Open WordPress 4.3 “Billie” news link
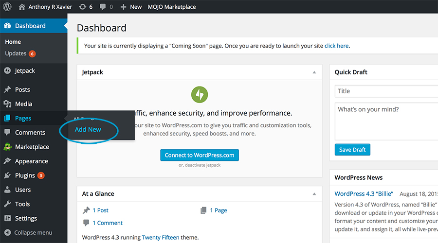This screenshot has width=438, height=243. [364, 193]
